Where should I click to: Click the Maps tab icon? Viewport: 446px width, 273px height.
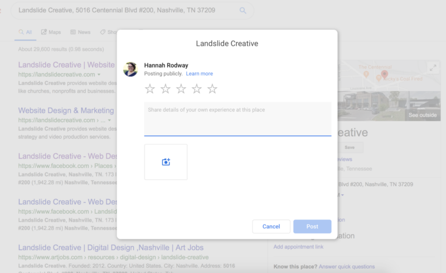44,32
